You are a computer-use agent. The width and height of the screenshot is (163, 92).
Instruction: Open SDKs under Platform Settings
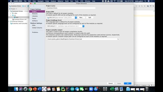pyautogui.click(x=34, y=25)
